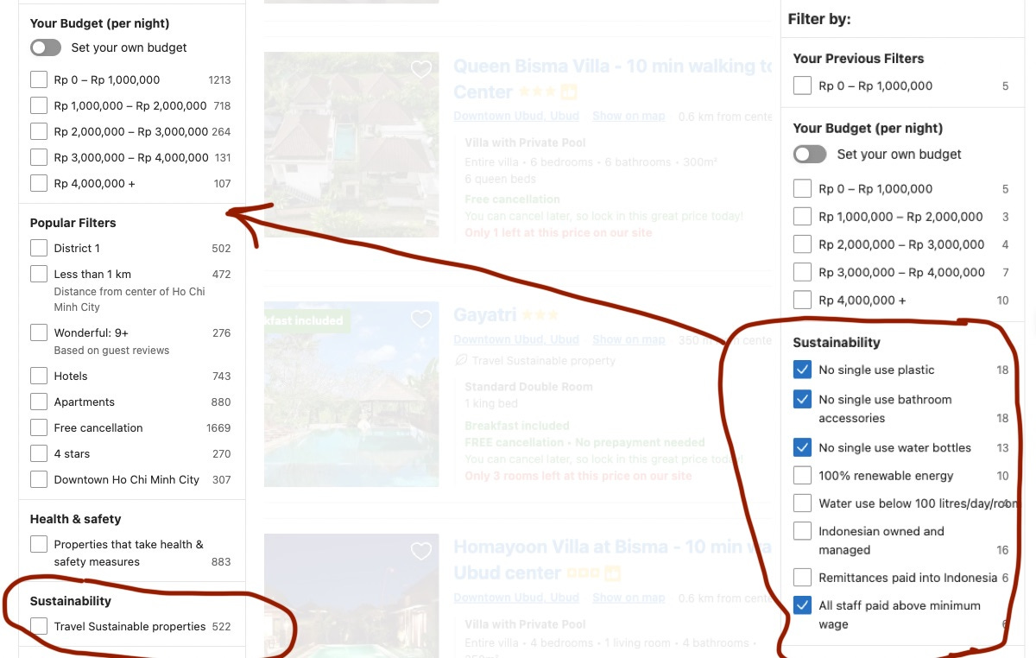Toggle Set your own budget below Your Previous Filters
The width and height of the screenshot is (1036, 658).
point(810,154)
